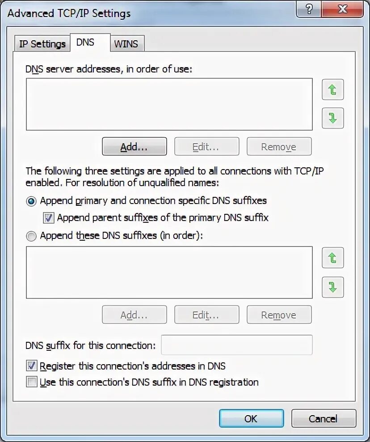This screenshot has width=370, height=442.
Task: Confirm settings with the OK button
Action: pos(252,418)
